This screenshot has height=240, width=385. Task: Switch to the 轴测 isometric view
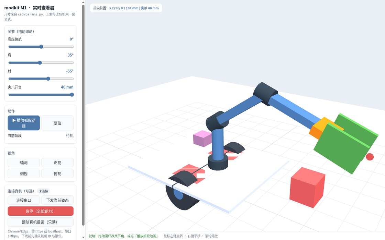pos(24,163)
